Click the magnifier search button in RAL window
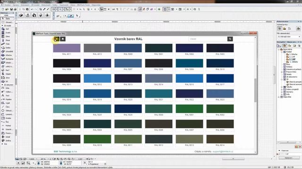Screen dimensions: 302x169 [x=230, y=39]
